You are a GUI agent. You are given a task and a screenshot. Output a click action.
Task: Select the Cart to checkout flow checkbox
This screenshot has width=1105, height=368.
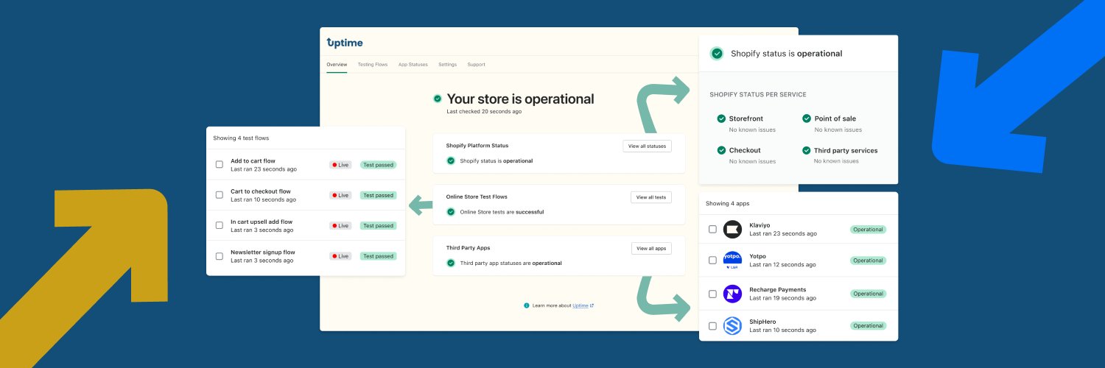pos(219,195)
